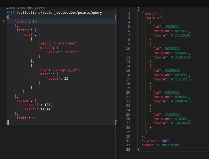Click the folded ellipsis after "query": [
Image resolution: width=209 pixels, height=159 pixels.
tap(36, 21)
